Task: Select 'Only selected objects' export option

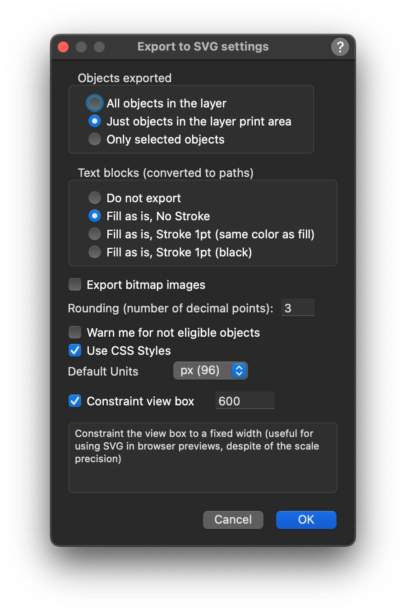Action: pyautogui.click(x=94, y=139)
